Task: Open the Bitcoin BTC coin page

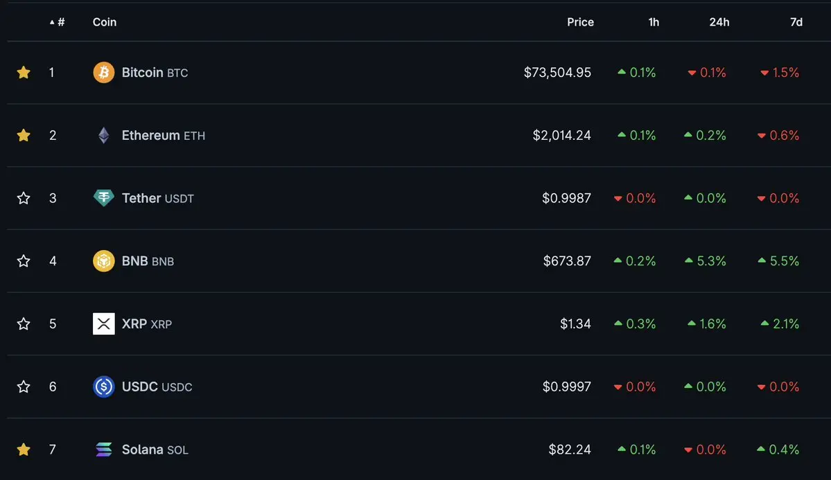Action: pyautogui.click(x=155, y=72)
